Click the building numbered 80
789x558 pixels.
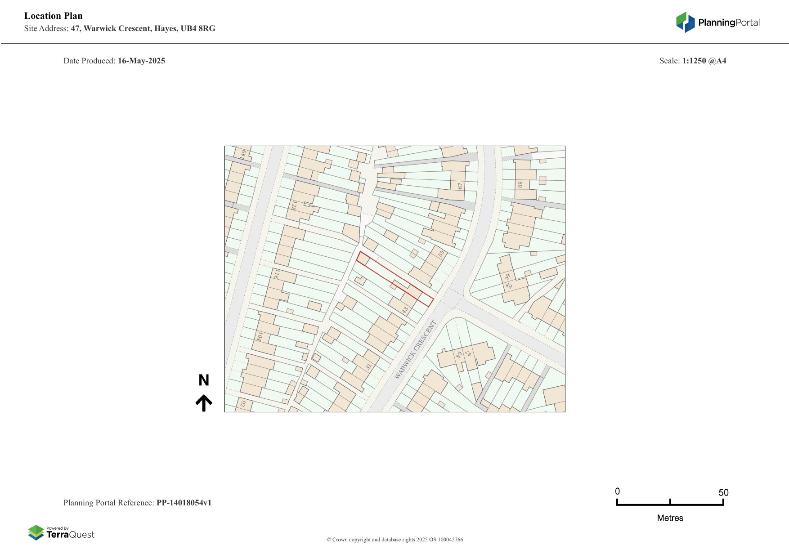click(x=520, y=184)
